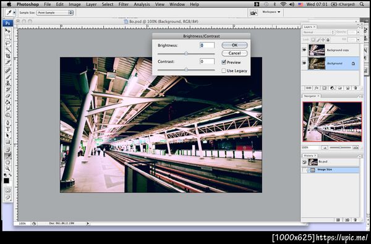Set history brush source for Image Size
Screen dimensions: 371x244
[304, 170]
